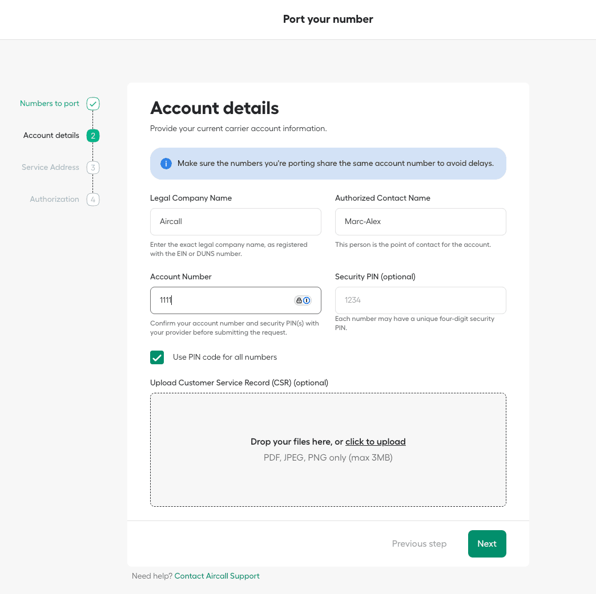Viewport: 596px width, 594px height.
Task: Click the step 4 circle icon
Action: point(93,200)
